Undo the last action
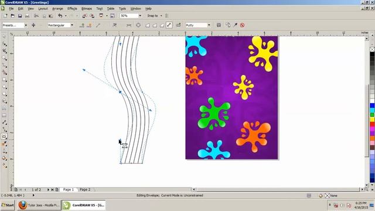Screen dimensions: 375x211 pos(60,16)
